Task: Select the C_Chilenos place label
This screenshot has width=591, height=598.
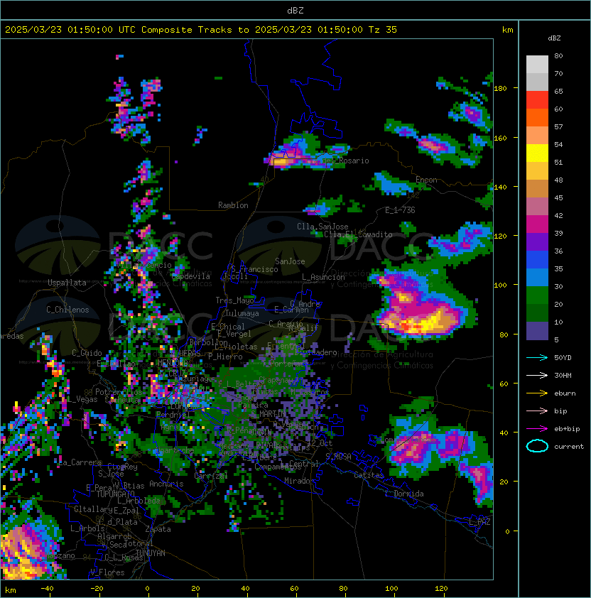Action: click(x=67, y=310)
